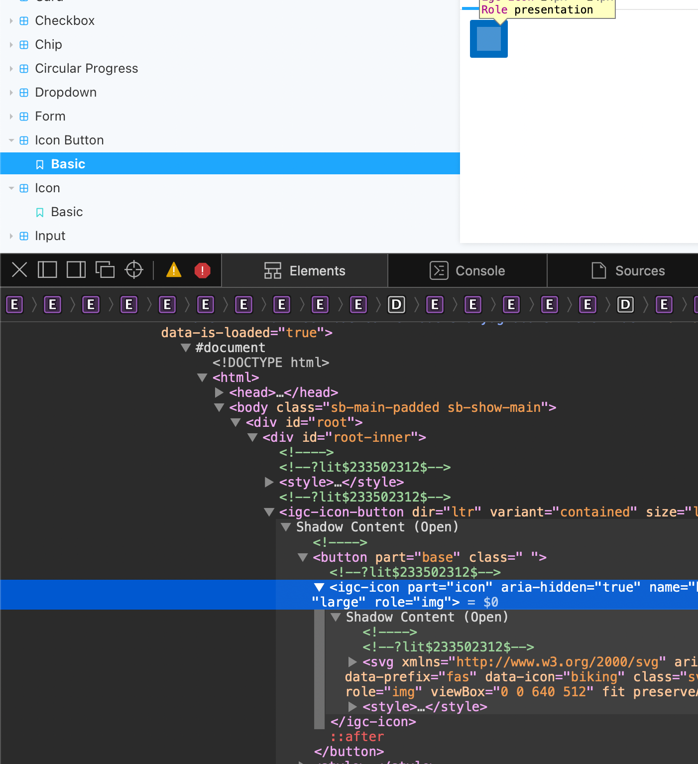
Task: Activate the element selection crosshair tool
Action: (133, 270)
